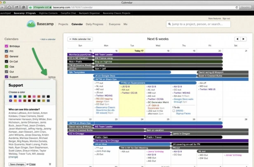Click the trash icon to delete the calendar

50,164
